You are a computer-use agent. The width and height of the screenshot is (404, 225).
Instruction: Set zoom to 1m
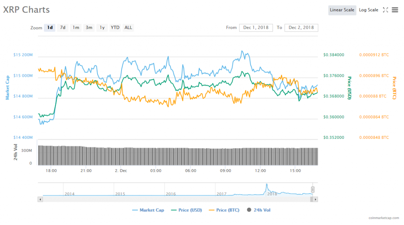76,28
